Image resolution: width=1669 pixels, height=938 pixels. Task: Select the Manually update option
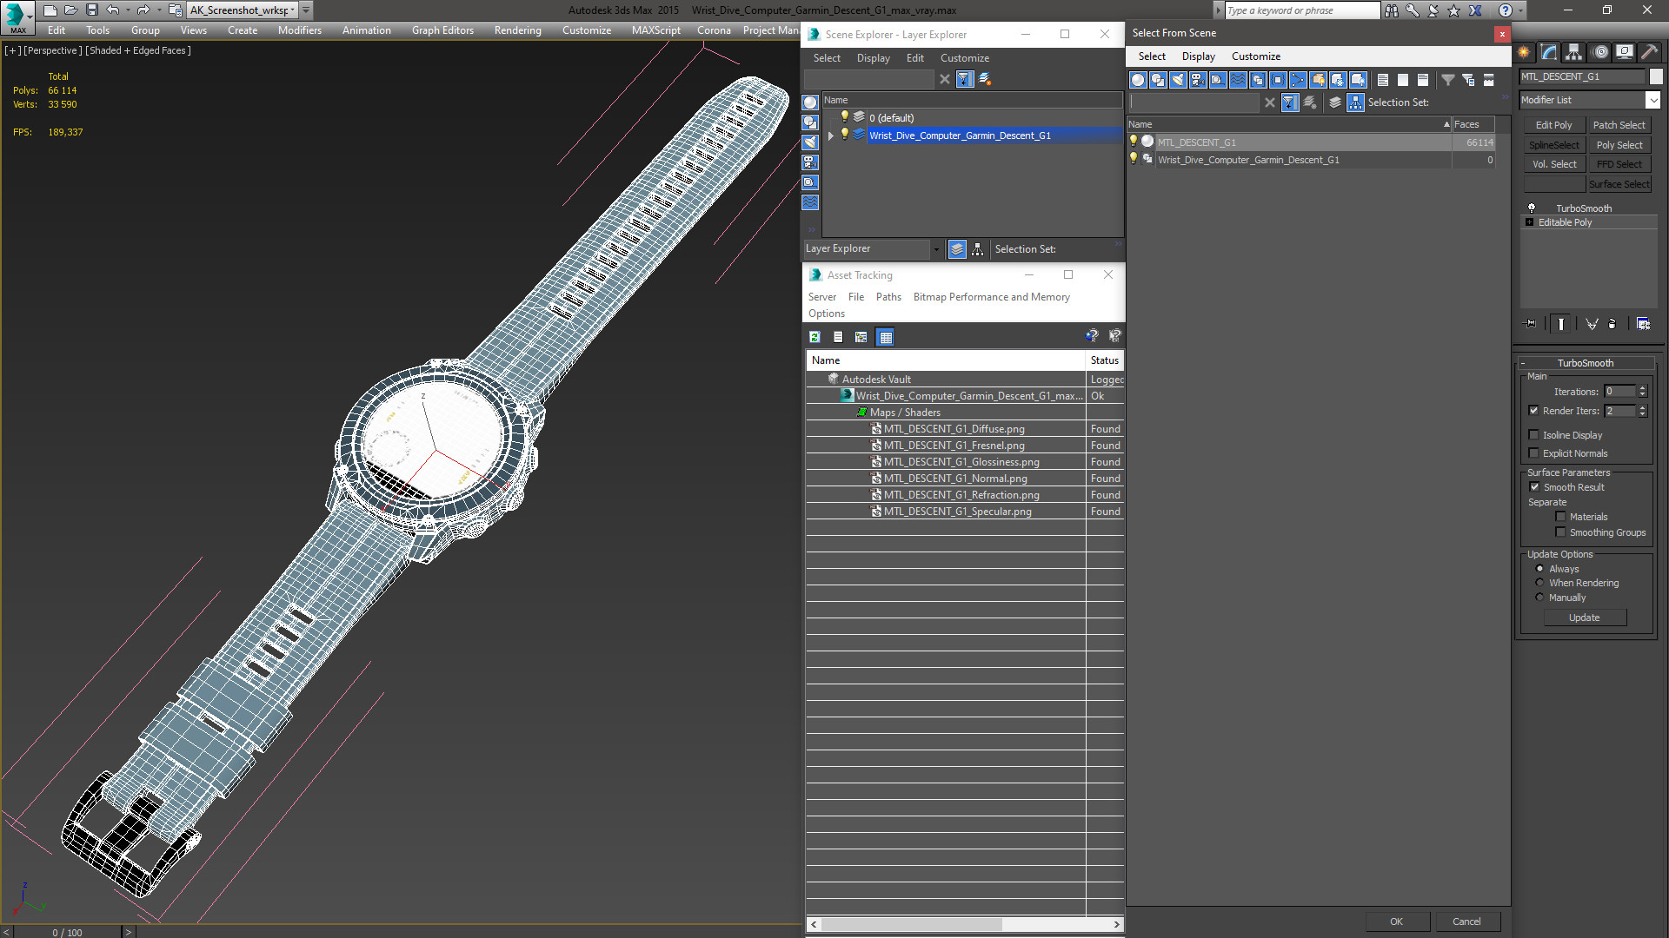(x=1539, y=598)
